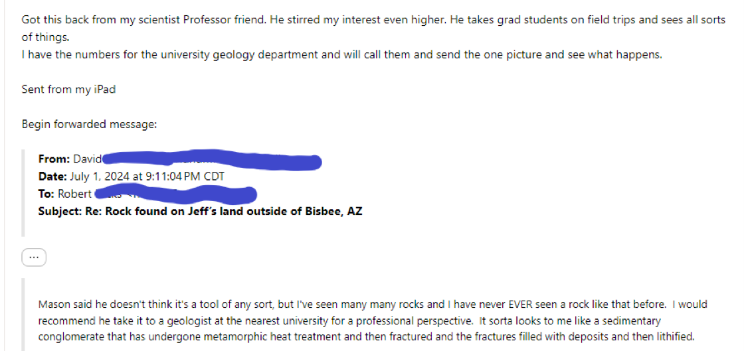The width and height of the screenshot is (744, 351).
Task: Click the line starting 'I have the numbers for the university'
Action: (x=341, y=54)
